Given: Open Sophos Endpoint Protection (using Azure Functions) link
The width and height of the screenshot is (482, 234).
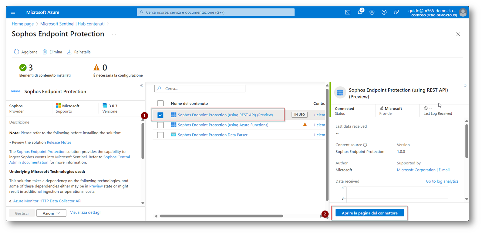Looking at the screenshot, I should tap(223, 125).
